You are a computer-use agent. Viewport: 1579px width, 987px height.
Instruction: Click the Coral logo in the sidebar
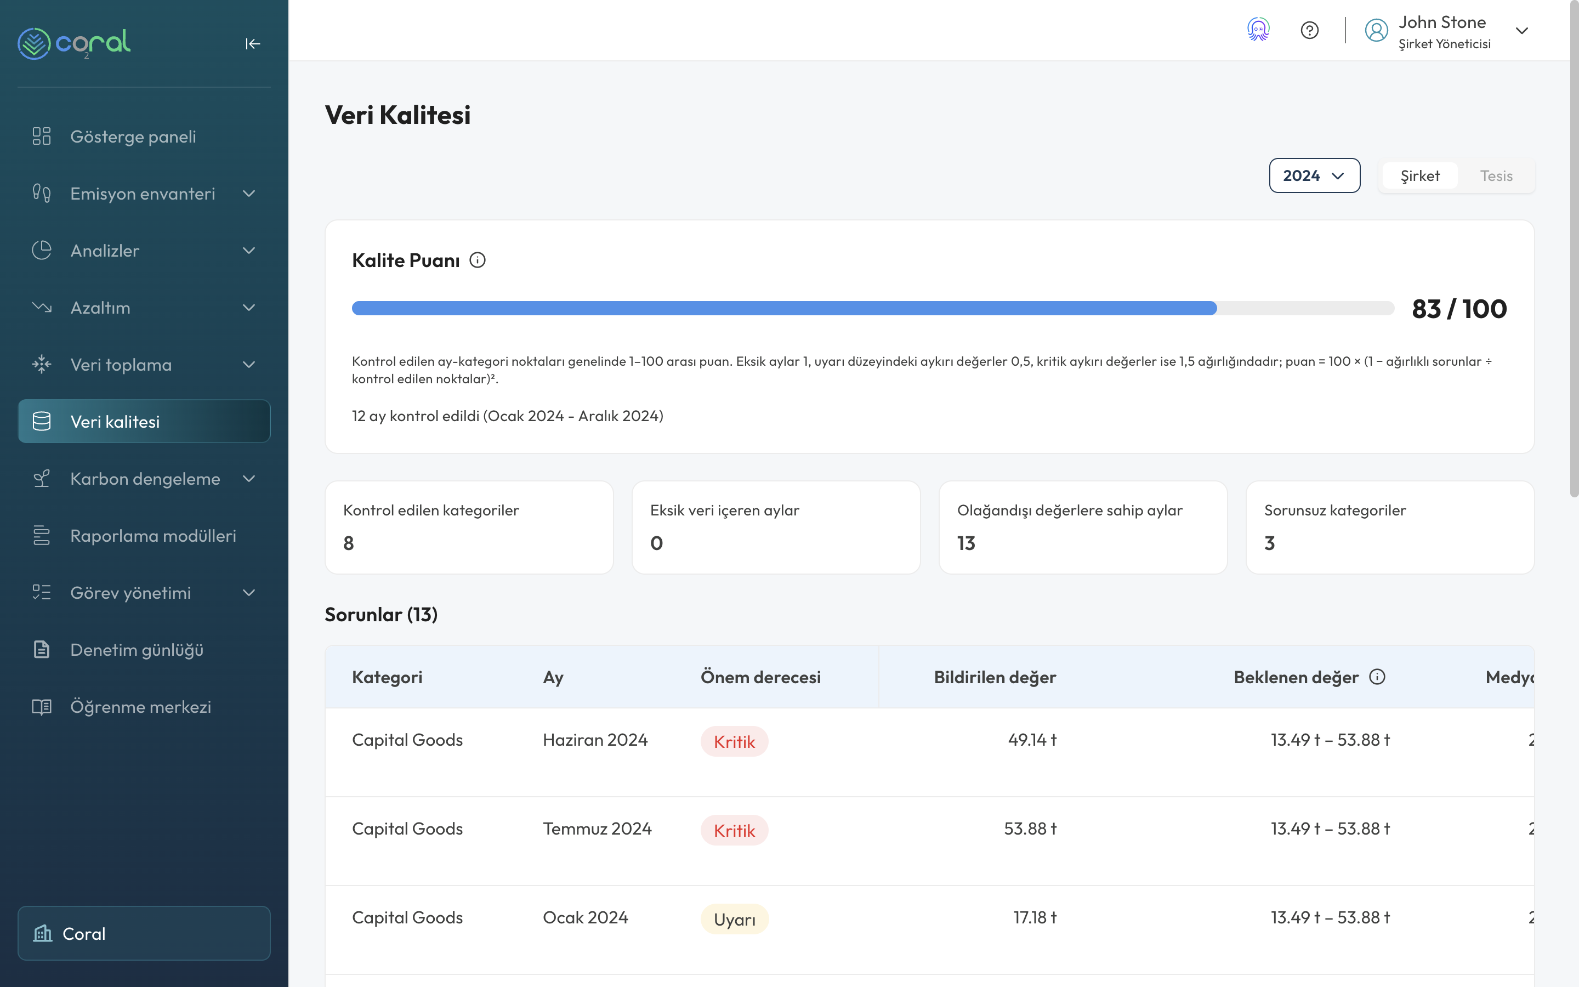tap(73, 43)
